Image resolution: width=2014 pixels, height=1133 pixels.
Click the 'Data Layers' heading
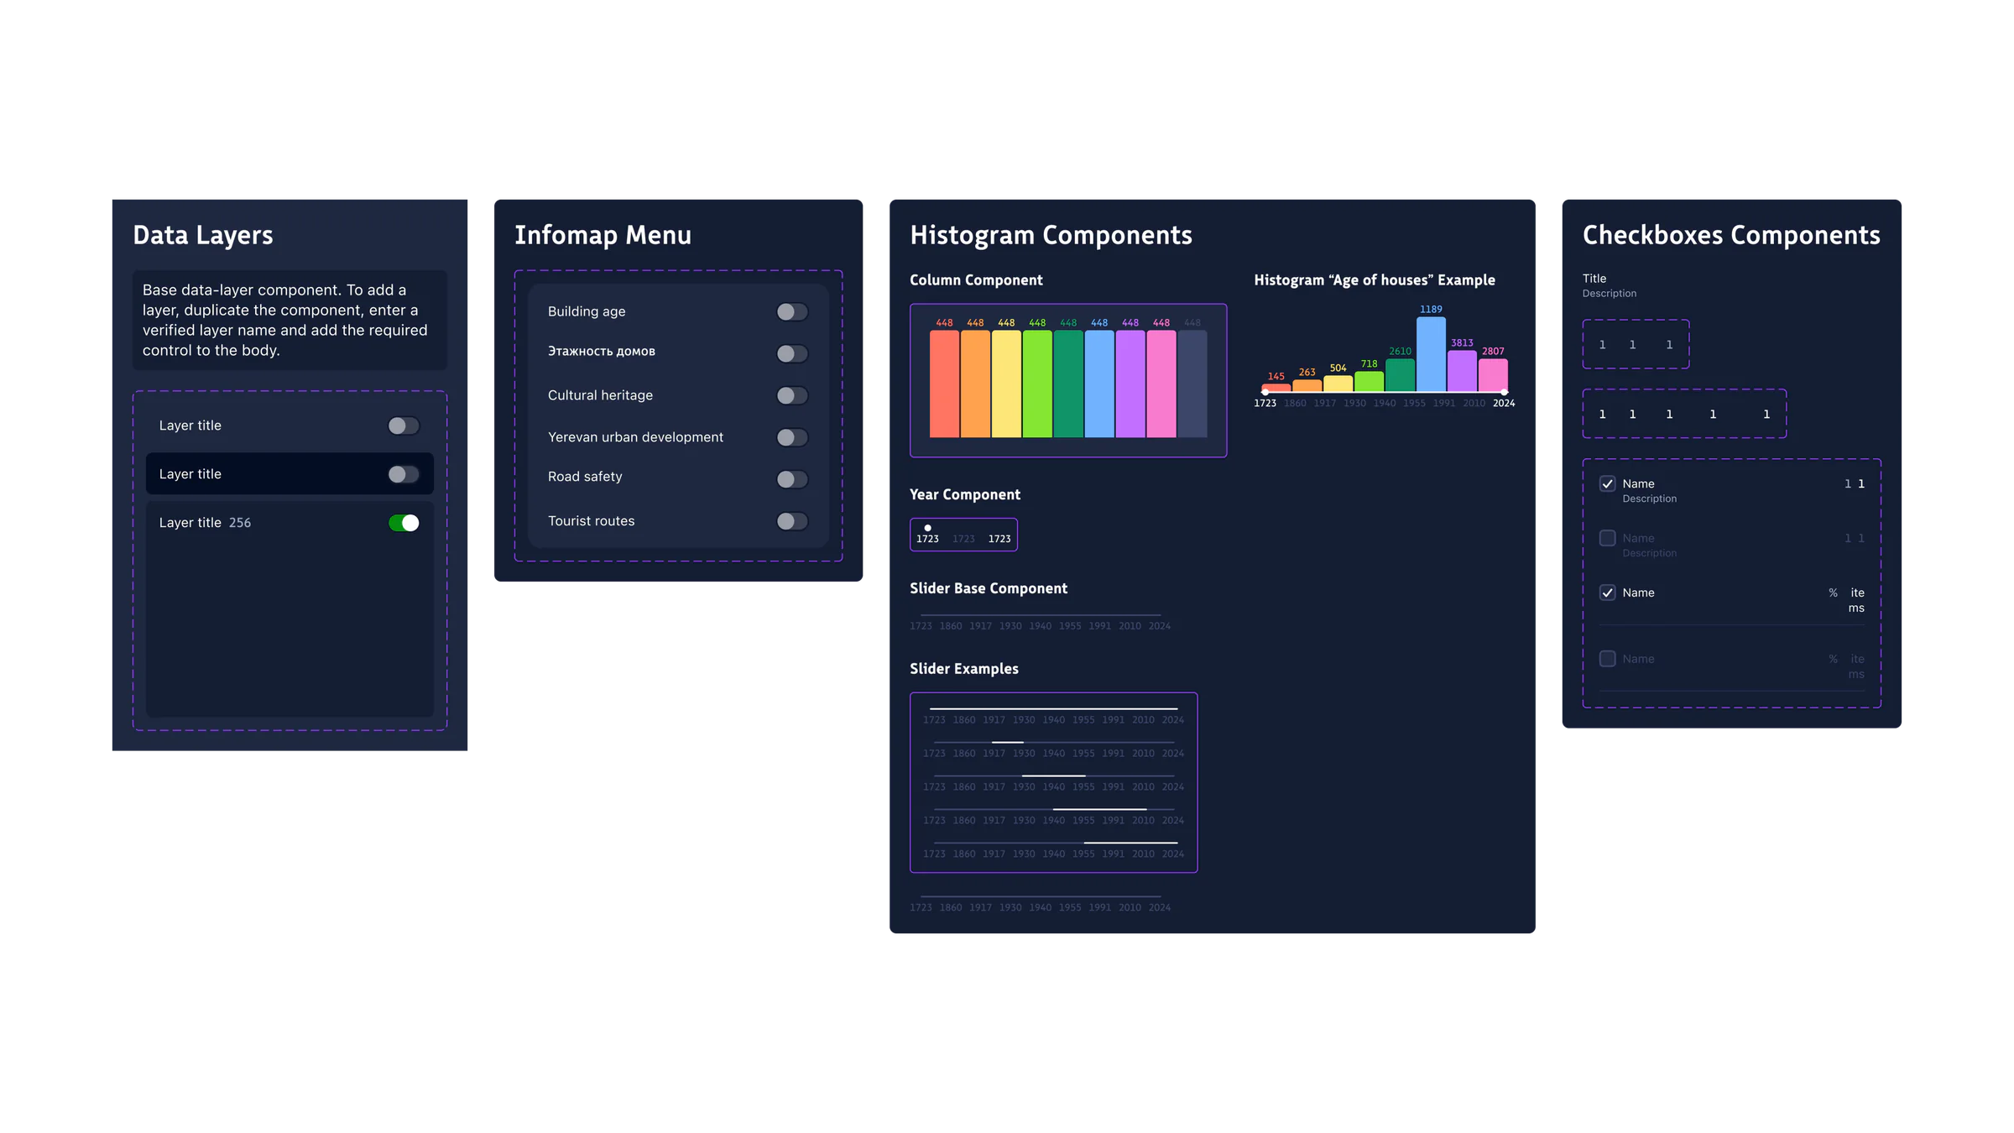(203, 235)
